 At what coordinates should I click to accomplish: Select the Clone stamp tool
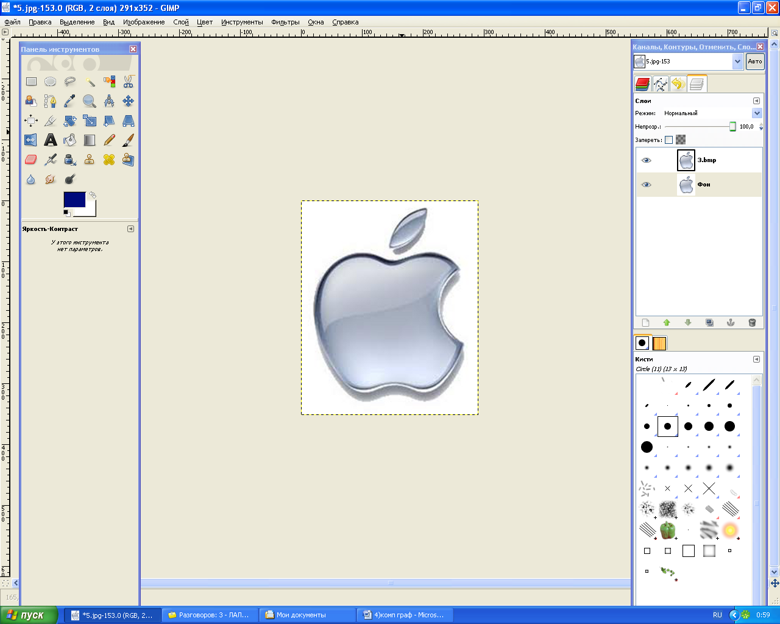(x=90, y=160)
